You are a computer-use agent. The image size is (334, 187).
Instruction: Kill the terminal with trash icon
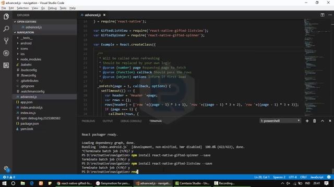click(314, 121)
